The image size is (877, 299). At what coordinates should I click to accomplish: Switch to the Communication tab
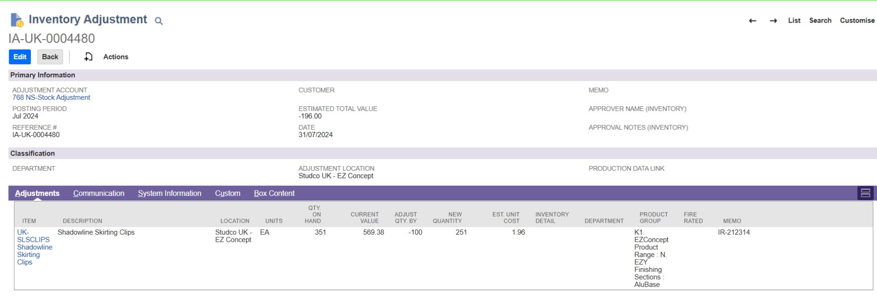(x=99, y=193)
